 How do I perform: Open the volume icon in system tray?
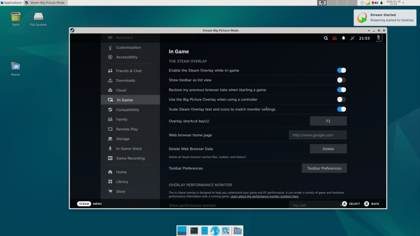tap(377, 3)
